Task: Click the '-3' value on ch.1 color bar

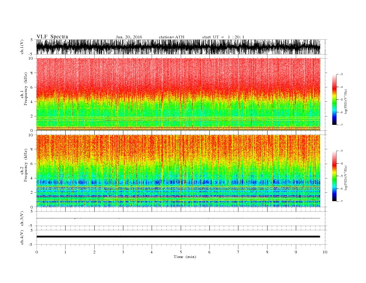Action: coord(341,74)
